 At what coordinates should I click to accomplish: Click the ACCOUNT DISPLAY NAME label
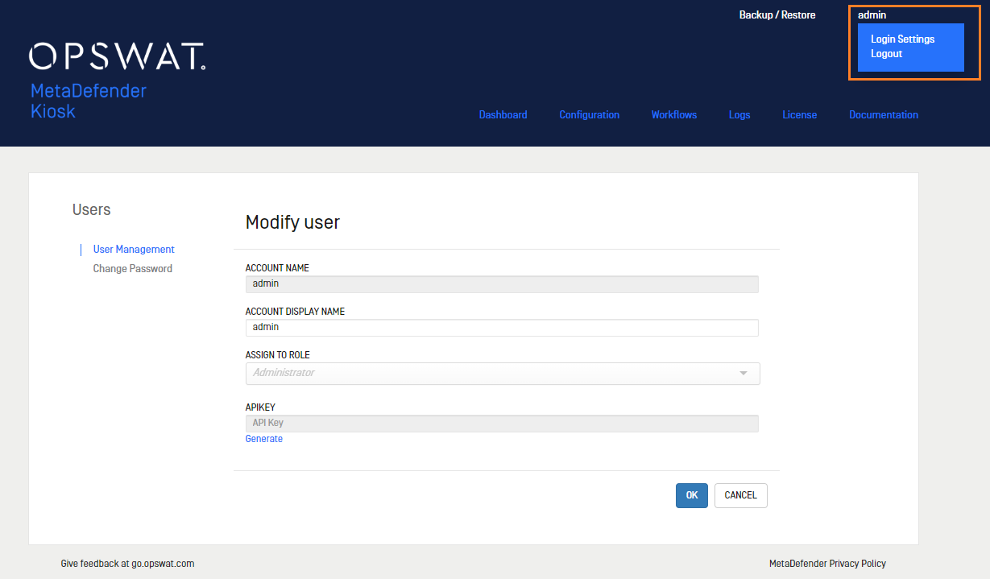pyautogui.click(x=295, y=312)
